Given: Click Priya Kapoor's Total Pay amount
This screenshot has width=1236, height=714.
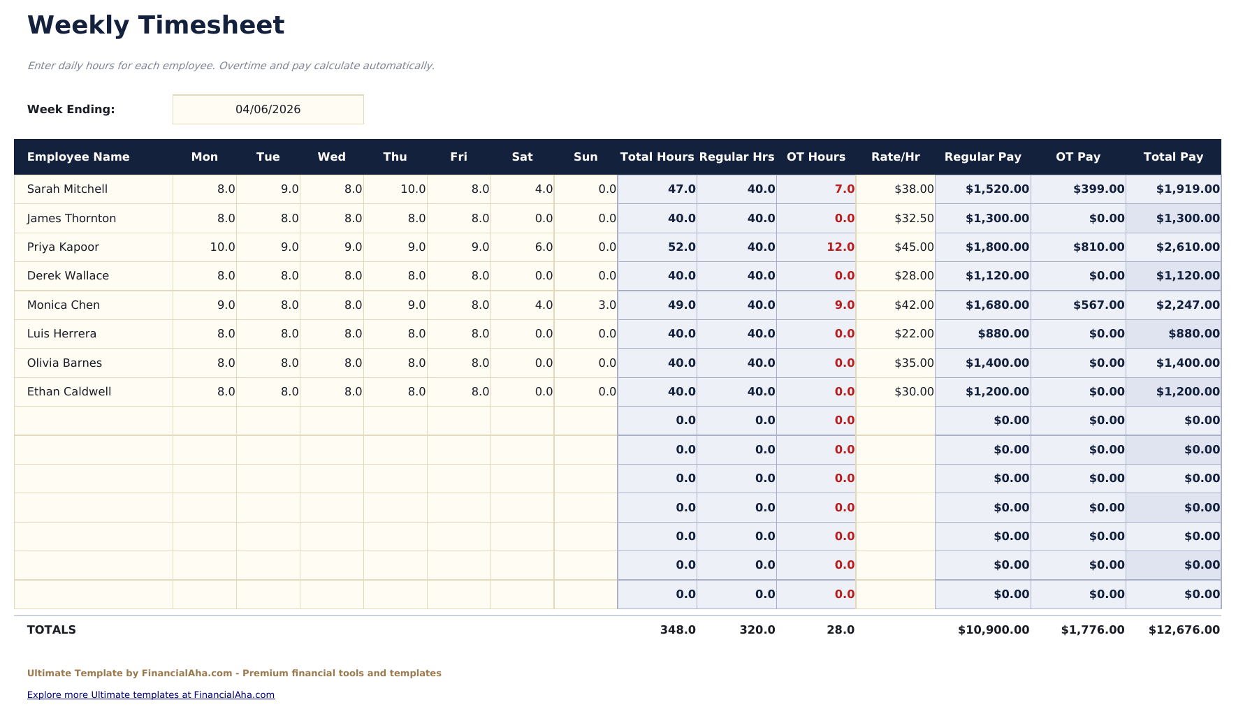Looking at the screenshot, I should [x=1173, y=247].
